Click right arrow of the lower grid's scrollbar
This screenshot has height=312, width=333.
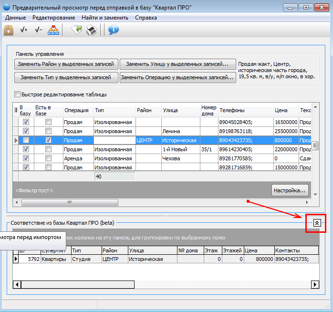coord(315,284)
